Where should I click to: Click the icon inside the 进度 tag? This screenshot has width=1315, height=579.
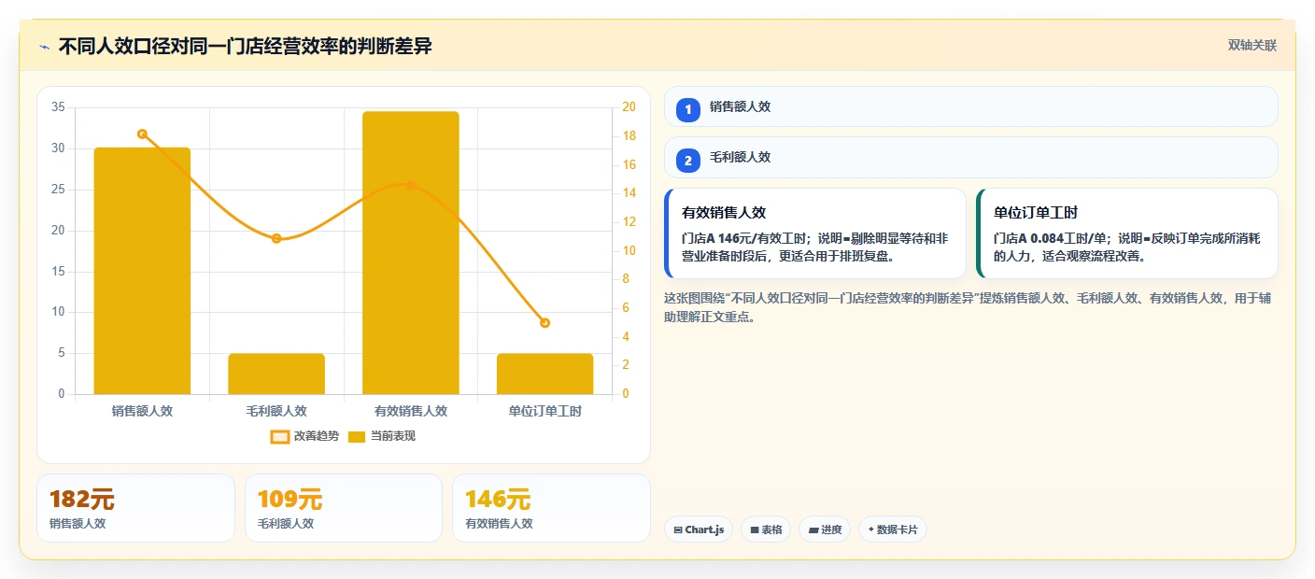[813, 530]
